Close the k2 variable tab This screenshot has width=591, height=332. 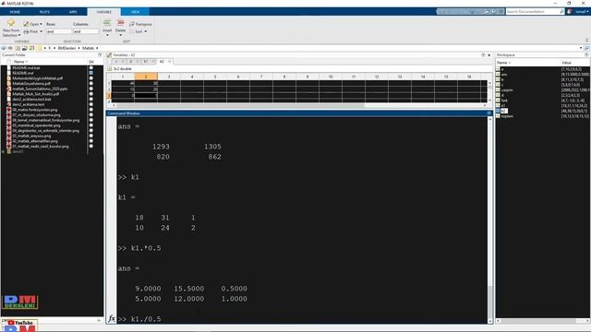tap(169, 62)
